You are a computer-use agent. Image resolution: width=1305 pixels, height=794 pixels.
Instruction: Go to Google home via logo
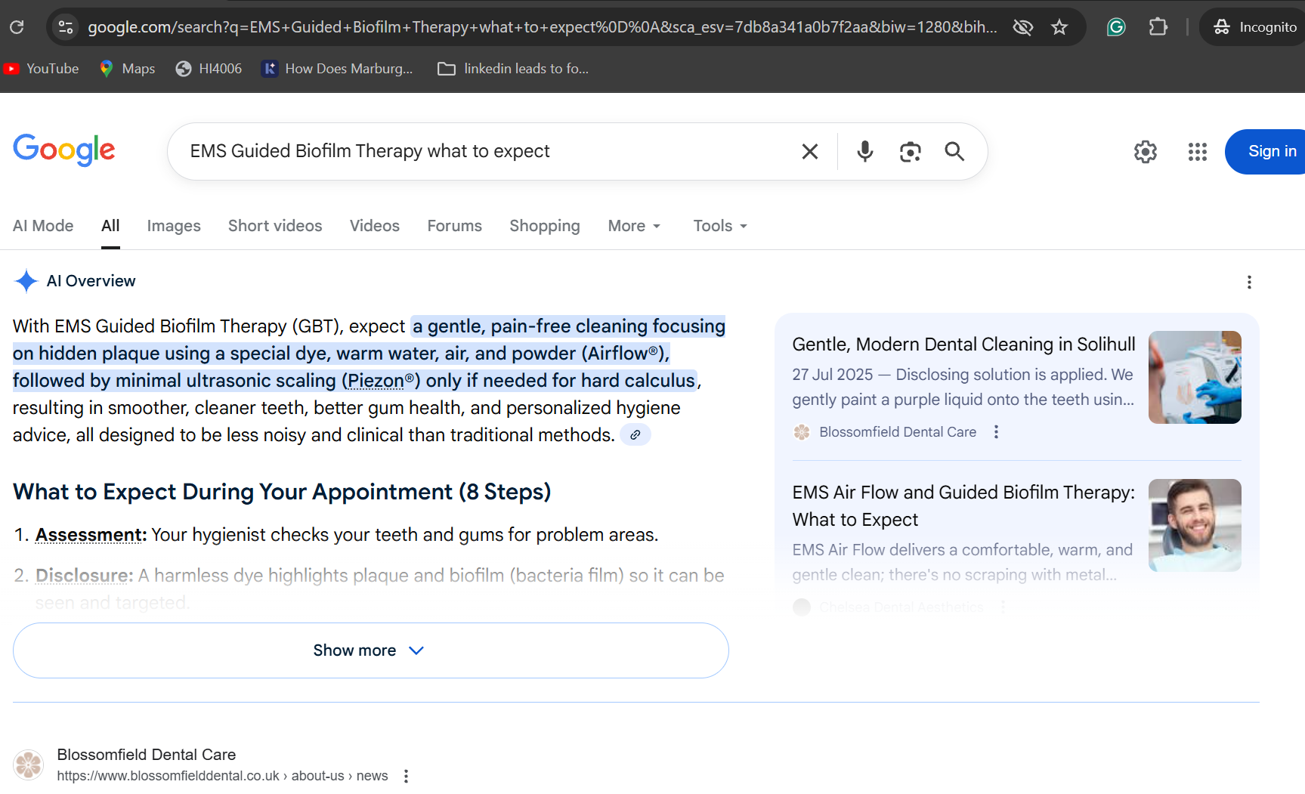point(64,150)
